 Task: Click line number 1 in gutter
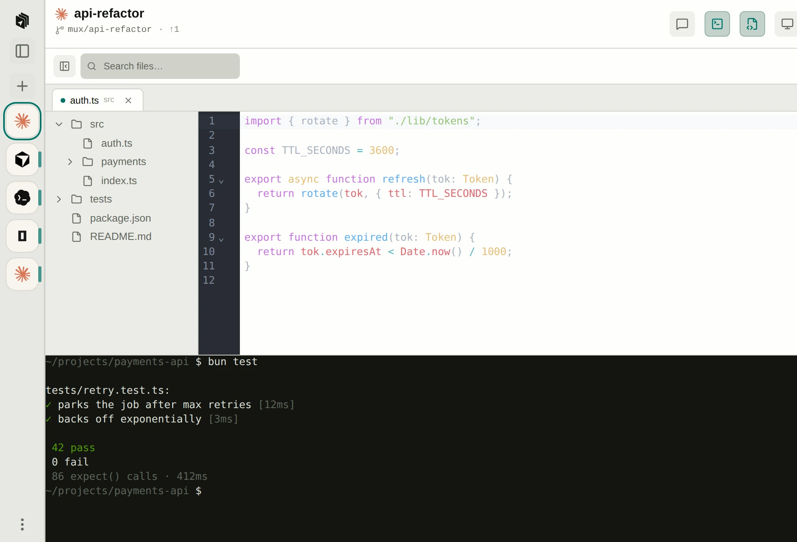pos(212,121)
